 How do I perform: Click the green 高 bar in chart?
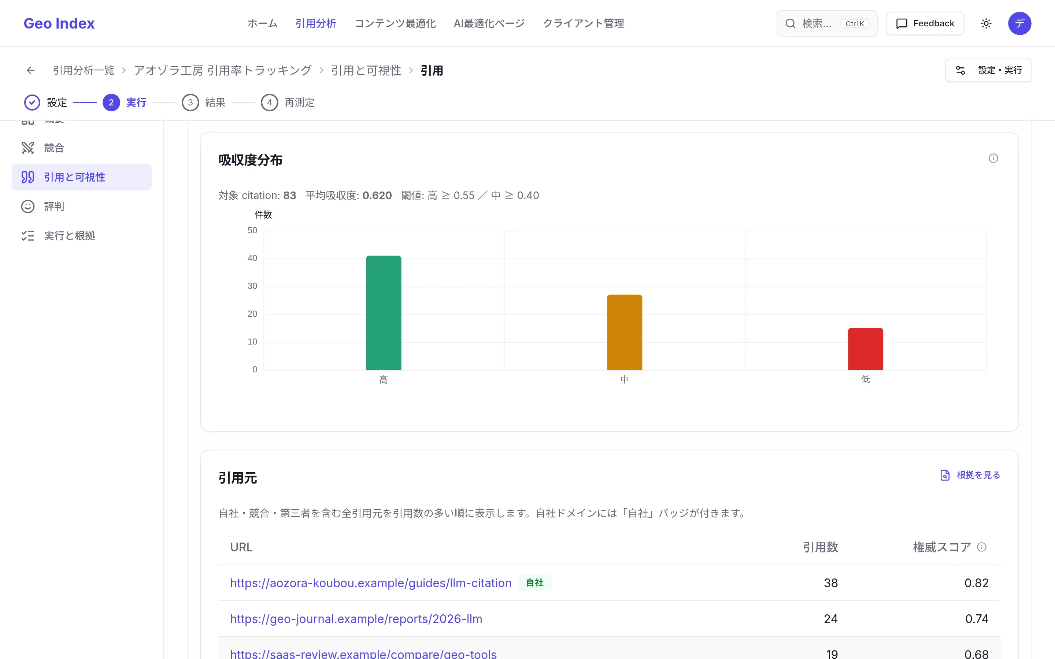pyautogui.click(x=384, y=313)
